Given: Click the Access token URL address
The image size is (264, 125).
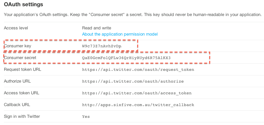Looking at the screenshot, I should point(137,93).
